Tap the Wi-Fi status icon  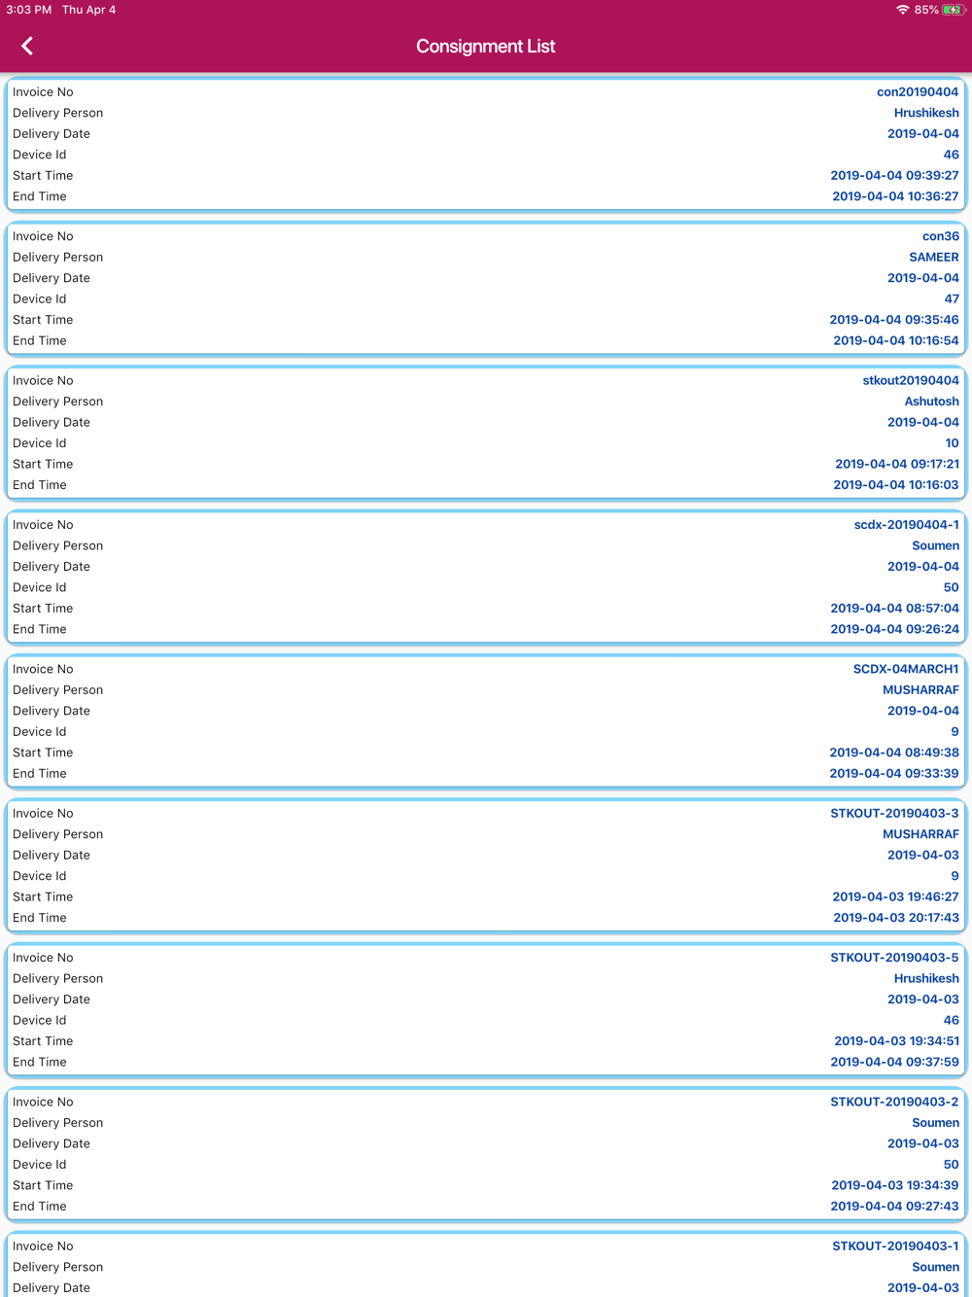click(903, 10)
